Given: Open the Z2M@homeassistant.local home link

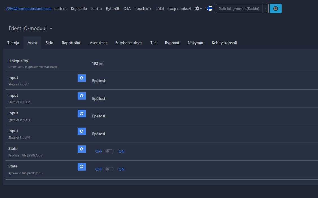Looking at the screenshot, I should pyautogui.click(x=28, y=8).
